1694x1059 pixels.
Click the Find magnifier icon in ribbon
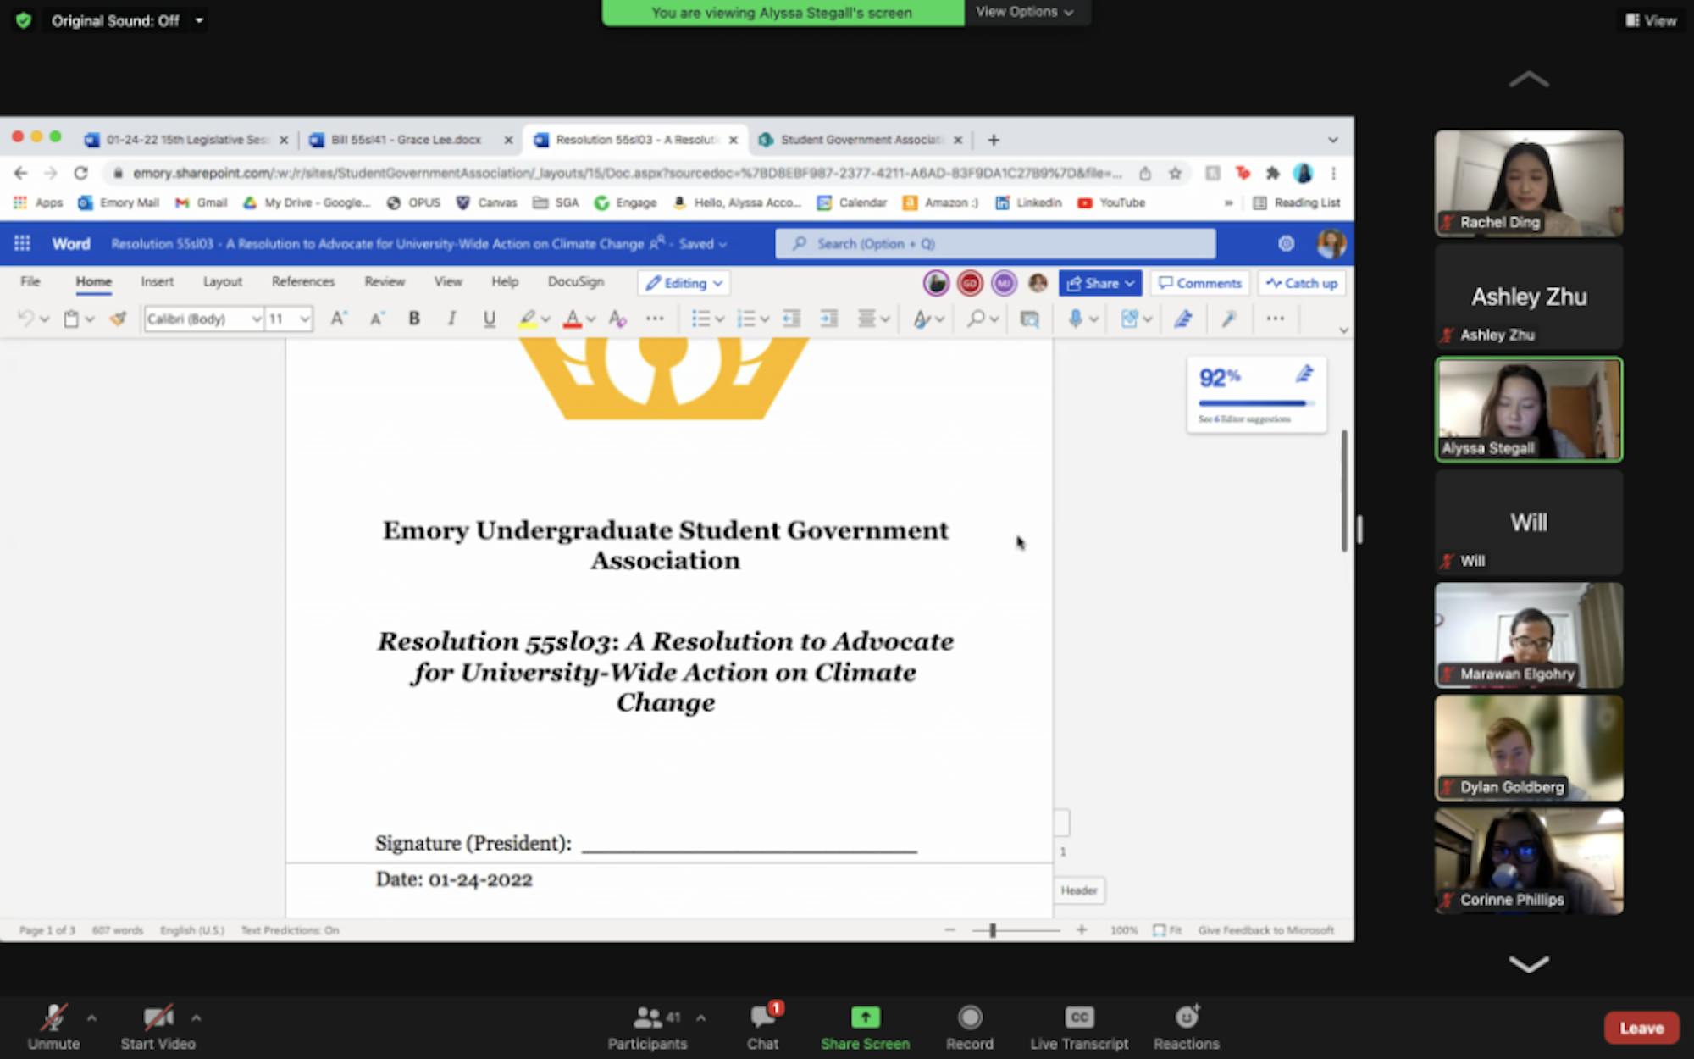tap(976, 319)
